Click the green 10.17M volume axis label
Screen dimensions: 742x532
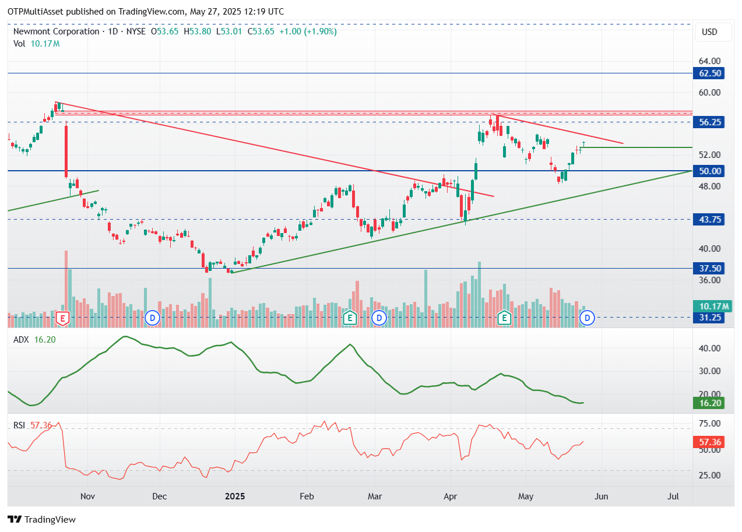pyautogui.click(x=712, y=306)
